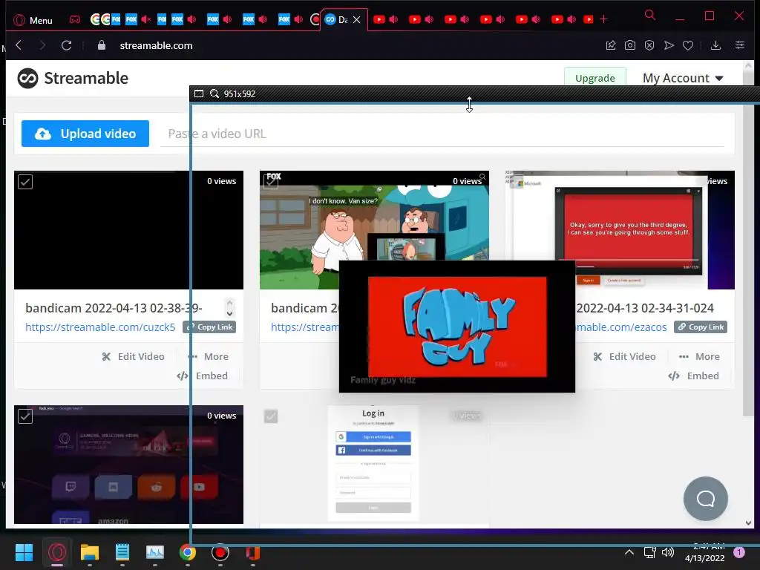Click Embed on bandicam 02-38-39 card
This screenshot has width=760, height=570.
(202, 376)
